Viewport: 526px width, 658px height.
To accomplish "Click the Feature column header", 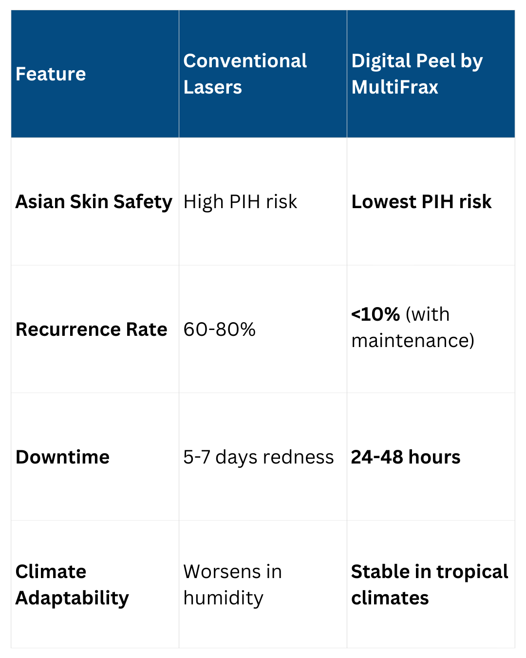I will [51, 74].
